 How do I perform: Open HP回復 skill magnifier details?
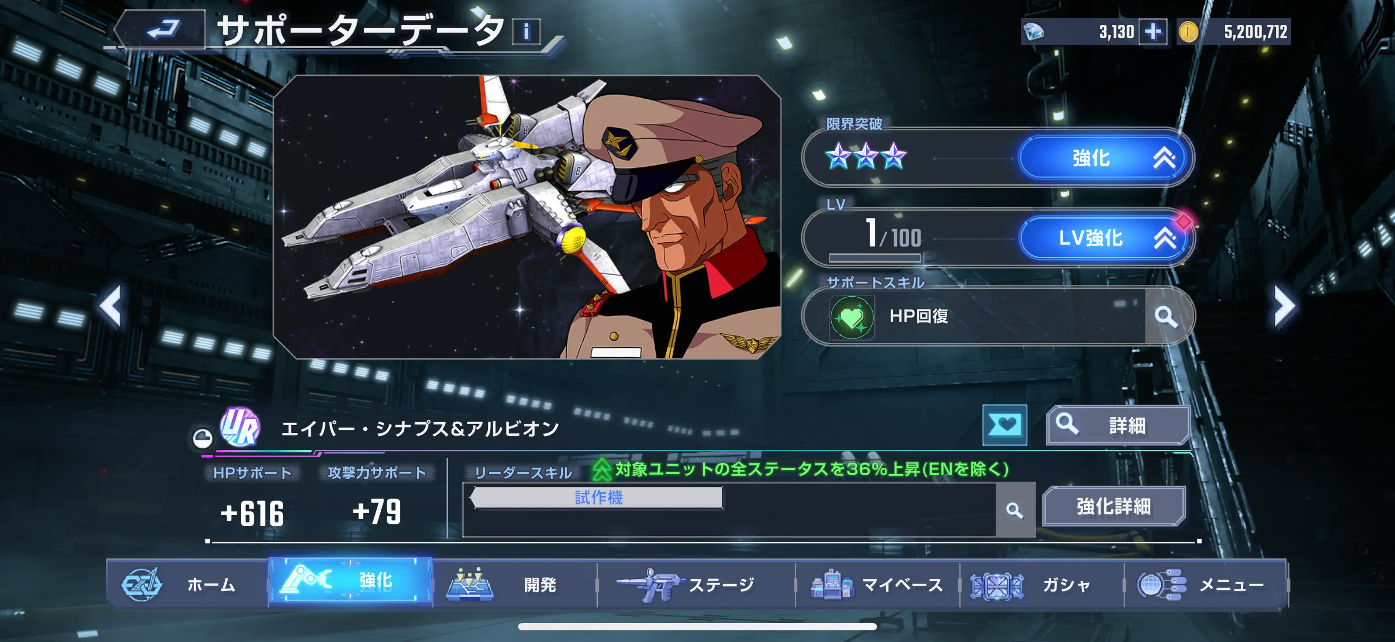coord(1165,317)
